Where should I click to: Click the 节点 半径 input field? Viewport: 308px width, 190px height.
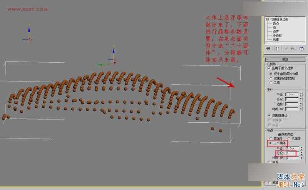click(293, 148)
